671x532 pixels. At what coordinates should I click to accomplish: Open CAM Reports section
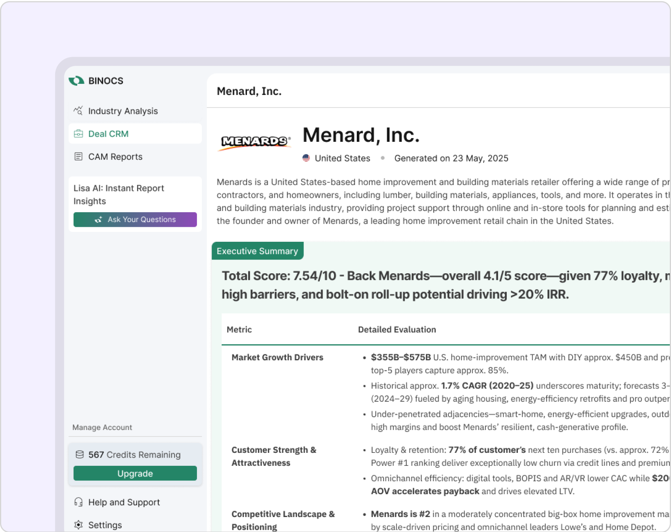(135, 157)
